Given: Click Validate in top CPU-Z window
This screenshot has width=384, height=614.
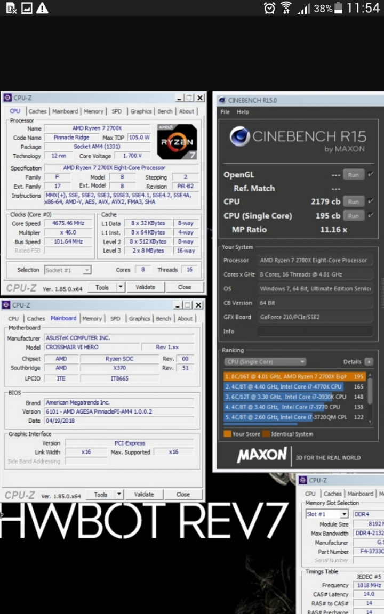Looking at the screenshot, I should pyautogui.click(x=146, y=287).
